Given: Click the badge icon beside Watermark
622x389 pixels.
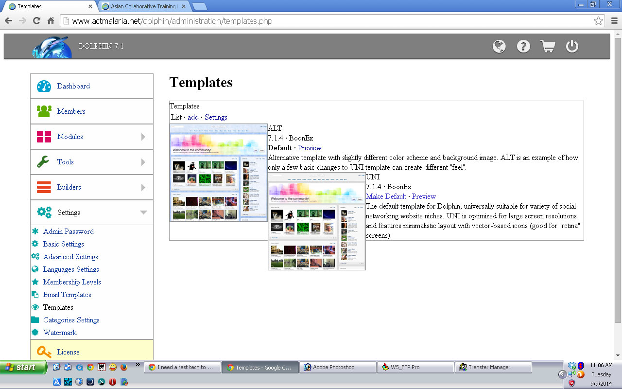Looking at the screenshot, I should tap(35, 333).
